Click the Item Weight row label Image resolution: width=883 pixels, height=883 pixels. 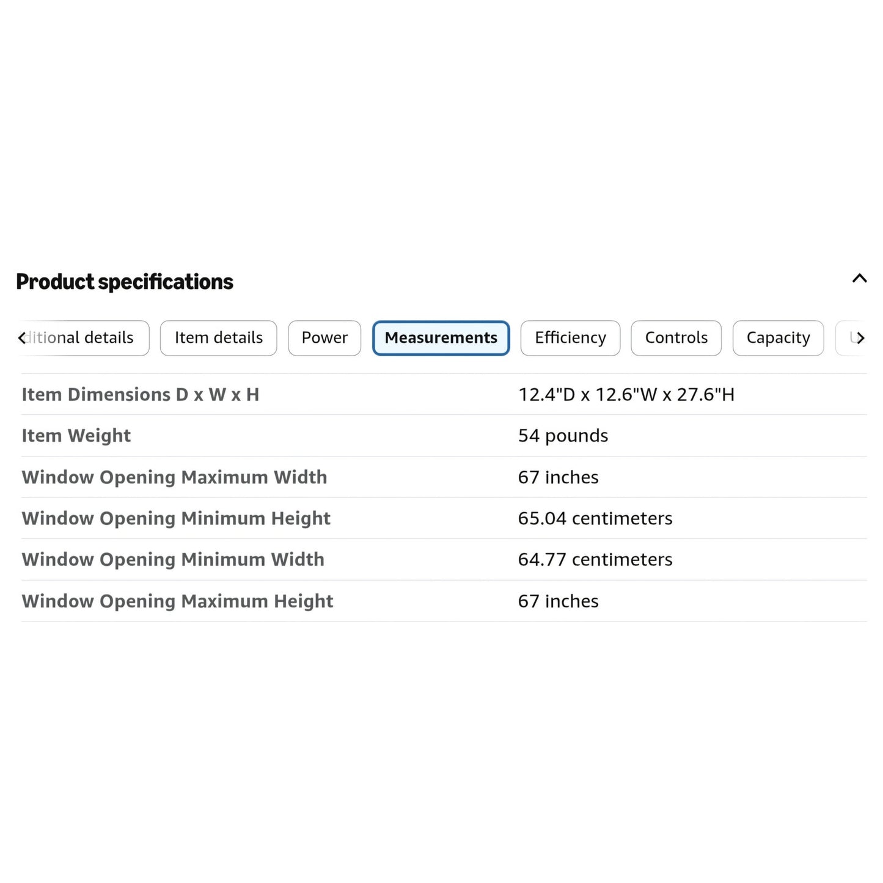76,436
